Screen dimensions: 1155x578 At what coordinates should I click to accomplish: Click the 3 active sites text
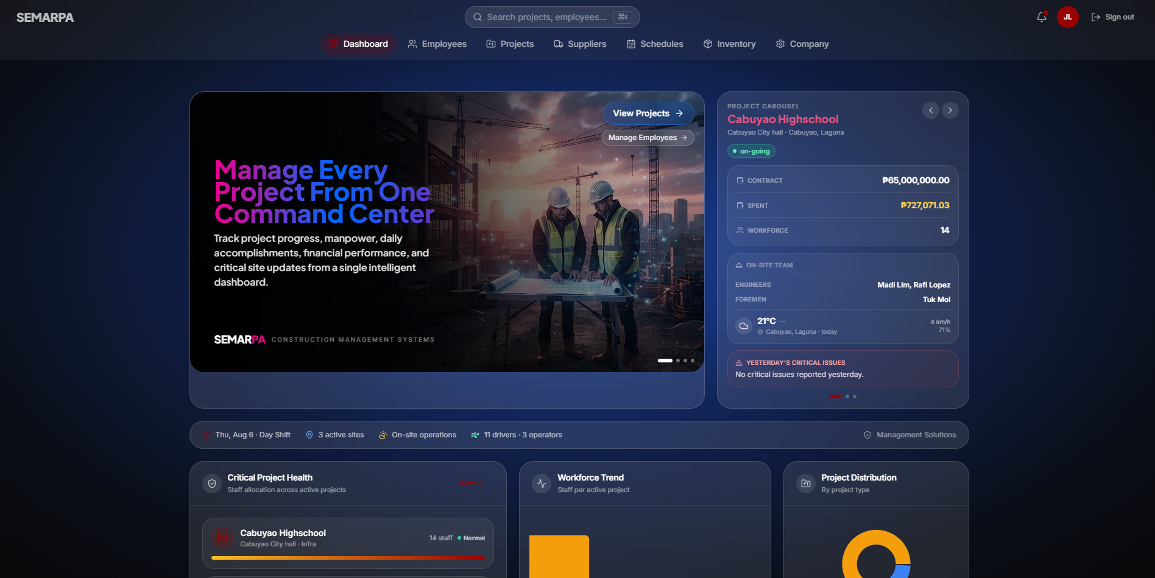click(341, 435)
